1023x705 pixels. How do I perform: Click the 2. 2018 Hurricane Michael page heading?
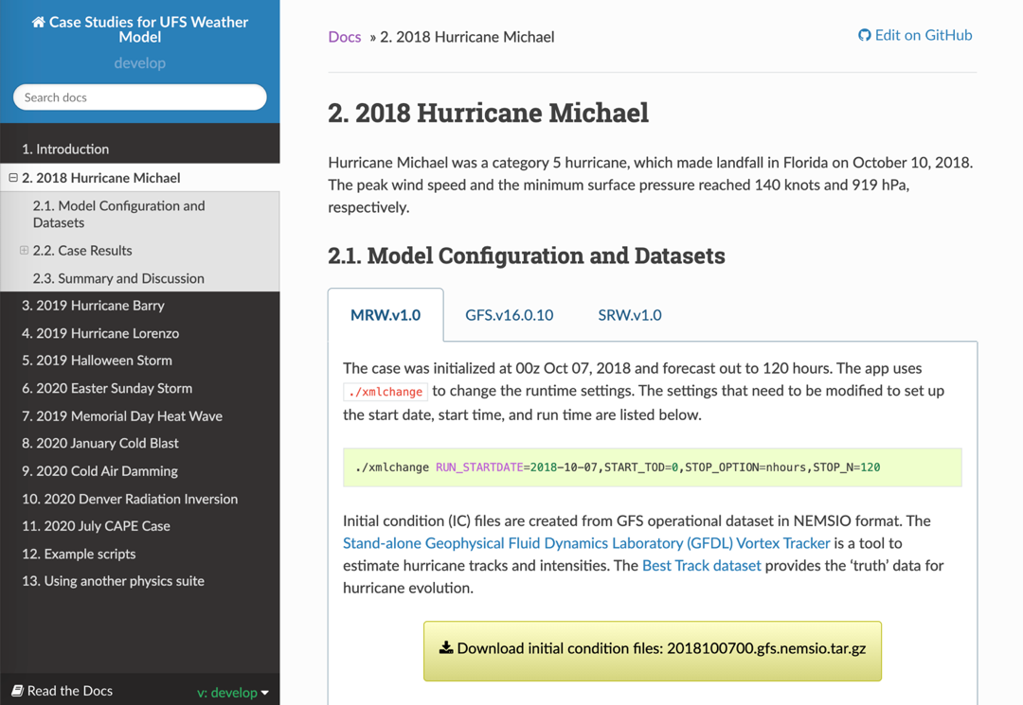point(488,113)
